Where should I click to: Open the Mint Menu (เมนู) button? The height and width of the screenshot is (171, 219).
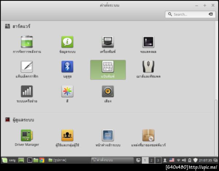(8, 160)
